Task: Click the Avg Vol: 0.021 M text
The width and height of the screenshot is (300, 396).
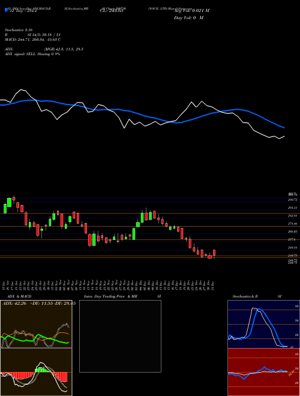Action: 191,10
